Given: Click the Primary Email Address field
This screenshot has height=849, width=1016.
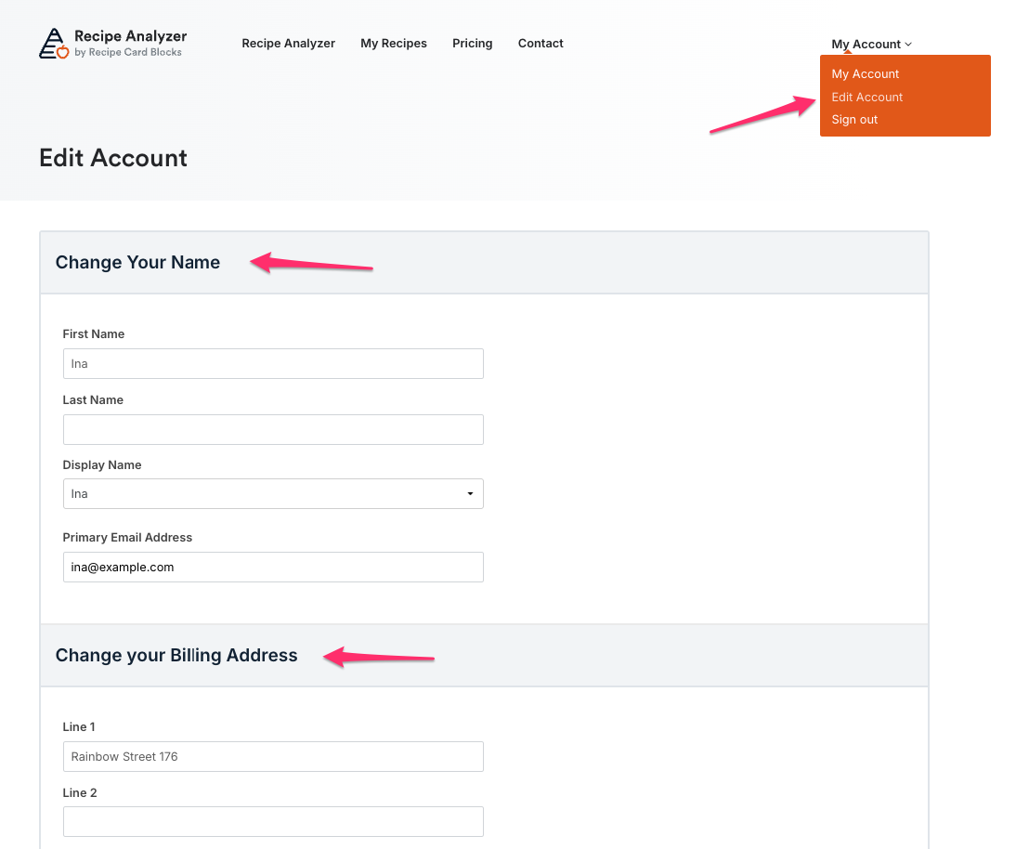Looking at the screenshot, I should [x=273, y=567].
